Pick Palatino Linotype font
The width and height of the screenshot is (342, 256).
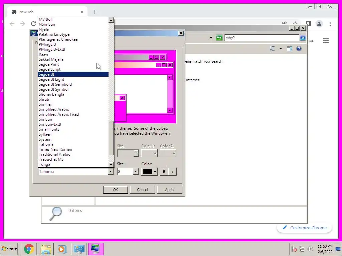pos(73,34)
